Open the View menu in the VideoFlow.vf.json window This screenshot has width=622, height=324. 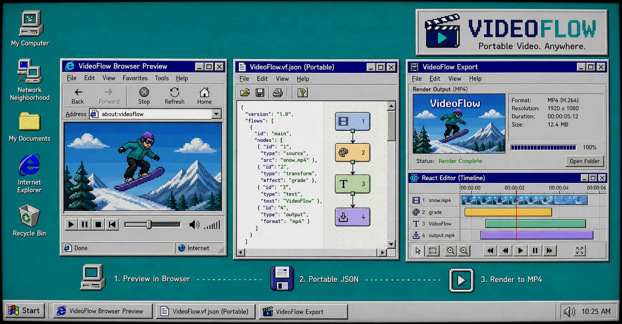(282, 79)
